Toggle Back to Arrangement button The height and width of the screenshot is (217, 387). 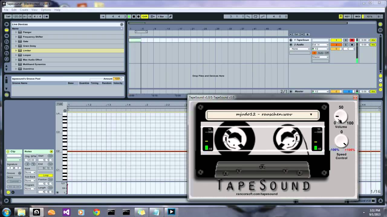click(153, 17)
